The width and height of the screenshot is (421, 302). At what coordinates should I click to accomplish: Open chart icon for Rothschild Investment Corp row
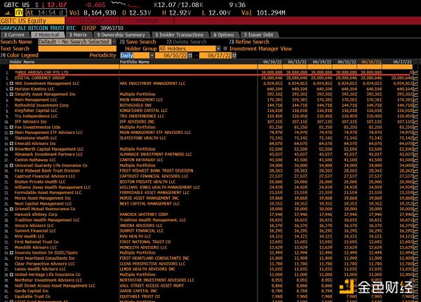pos(415,105)
